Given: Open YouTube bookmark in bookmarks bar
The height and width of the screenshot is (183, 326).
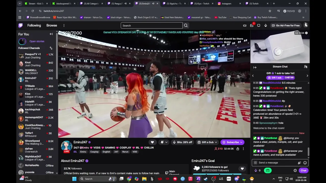Looking at the screenshot, I should (220, 17).
